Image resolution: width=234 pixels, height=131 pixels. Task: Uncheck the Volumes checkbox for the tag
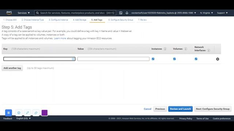(x=174, y=59)
